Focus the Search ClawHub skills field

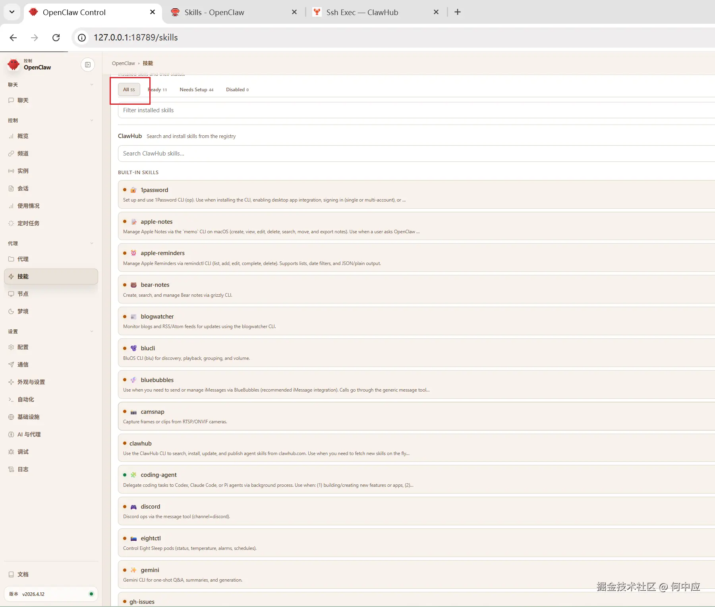pyautogui.click(x=416, y=154)
